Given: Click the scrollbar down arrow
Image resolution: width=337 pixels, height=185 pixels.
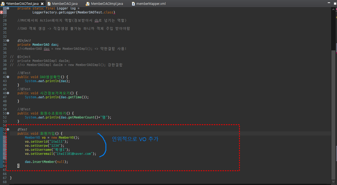Looking at the screenshot, I should click(x=334, y=182).
